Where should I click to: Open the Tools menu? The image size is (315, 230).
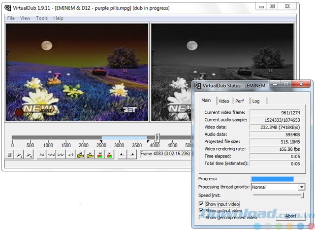[42, 18]
